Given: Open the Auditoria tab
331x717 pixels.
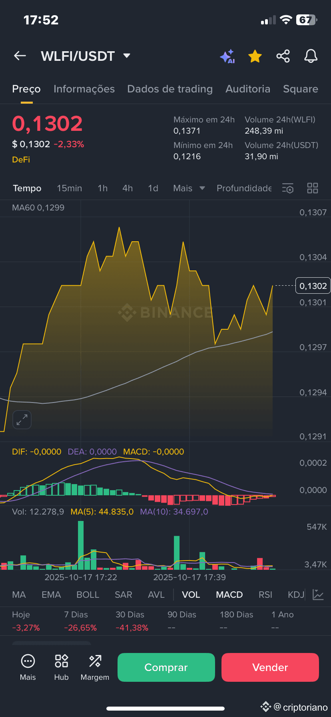Looking at the screenshot, I should [x=248, y=89].
